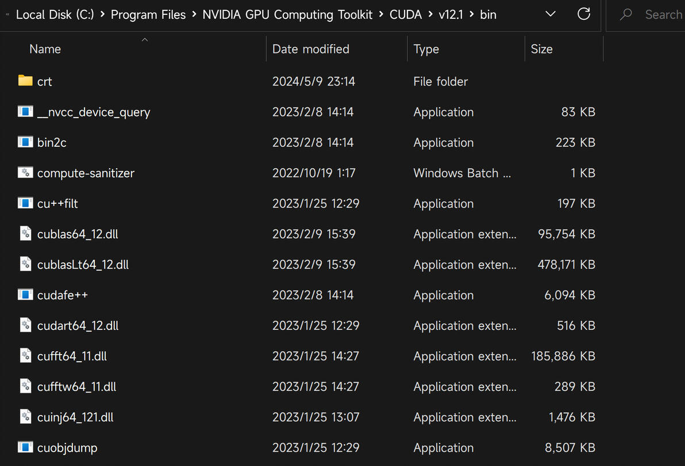Sort files by Size column
This screenshot has width=685, height=466.
[542, 49]
